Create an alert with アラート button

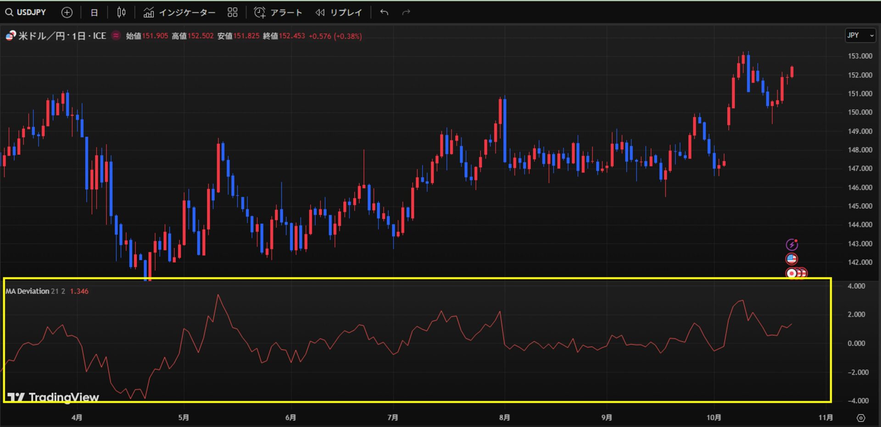(x=278, y=12)
